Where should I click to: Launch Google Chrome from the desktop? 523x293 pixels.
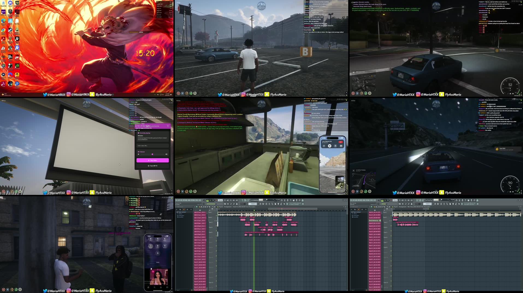pyautogui.click(x=3, y=30)
